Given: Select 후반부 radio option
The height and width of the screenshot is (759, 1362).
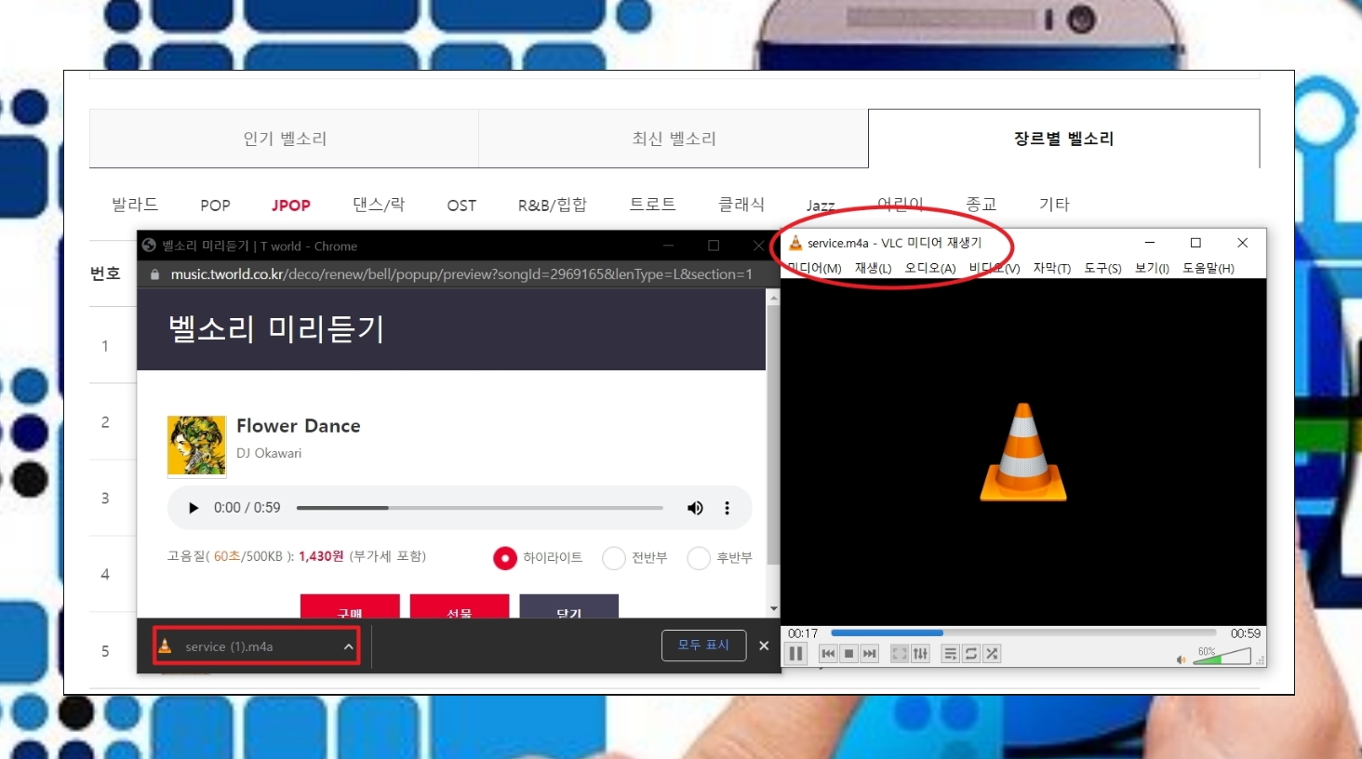Looking at the screenshot, I should (699, 558).
